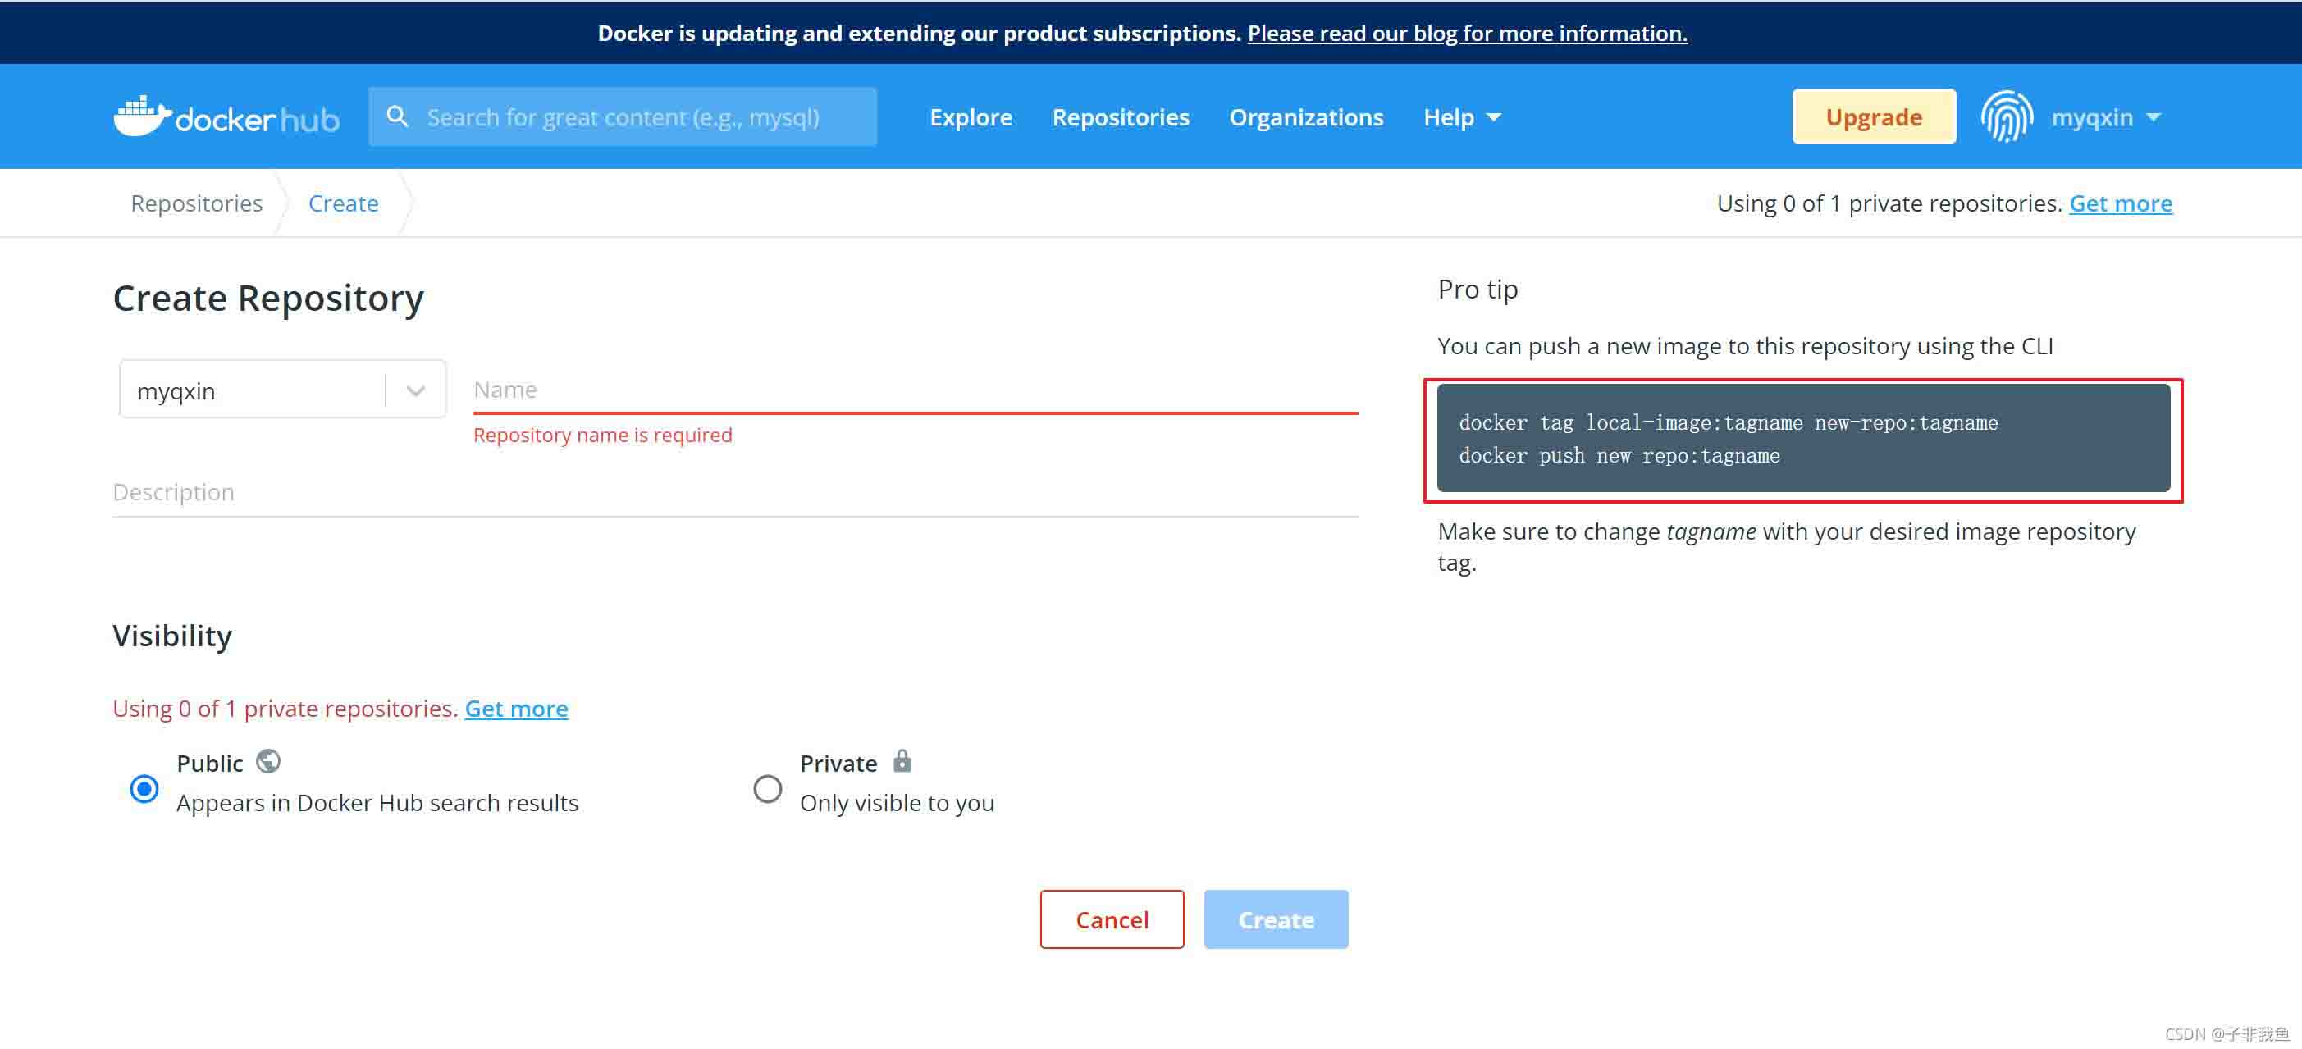Click the Upgrade button

(x=1874, y=116)
